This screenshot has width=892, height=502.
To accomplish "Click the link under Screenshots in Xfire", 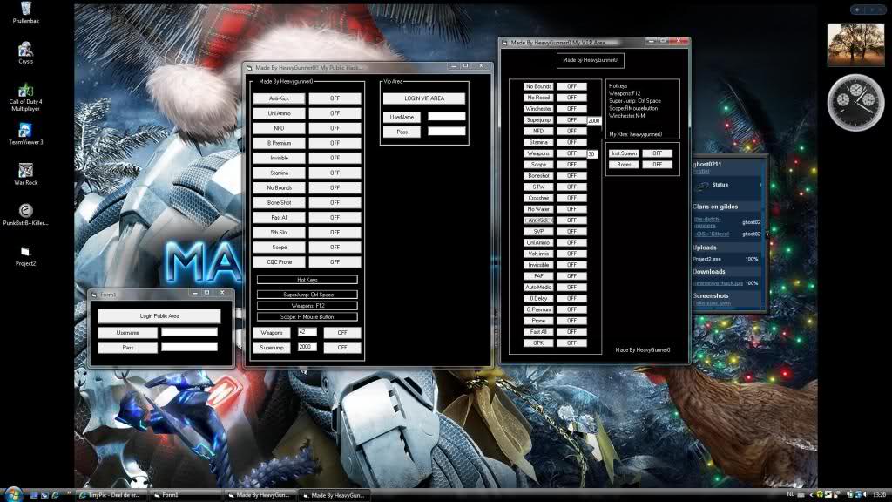I will 712,302.
